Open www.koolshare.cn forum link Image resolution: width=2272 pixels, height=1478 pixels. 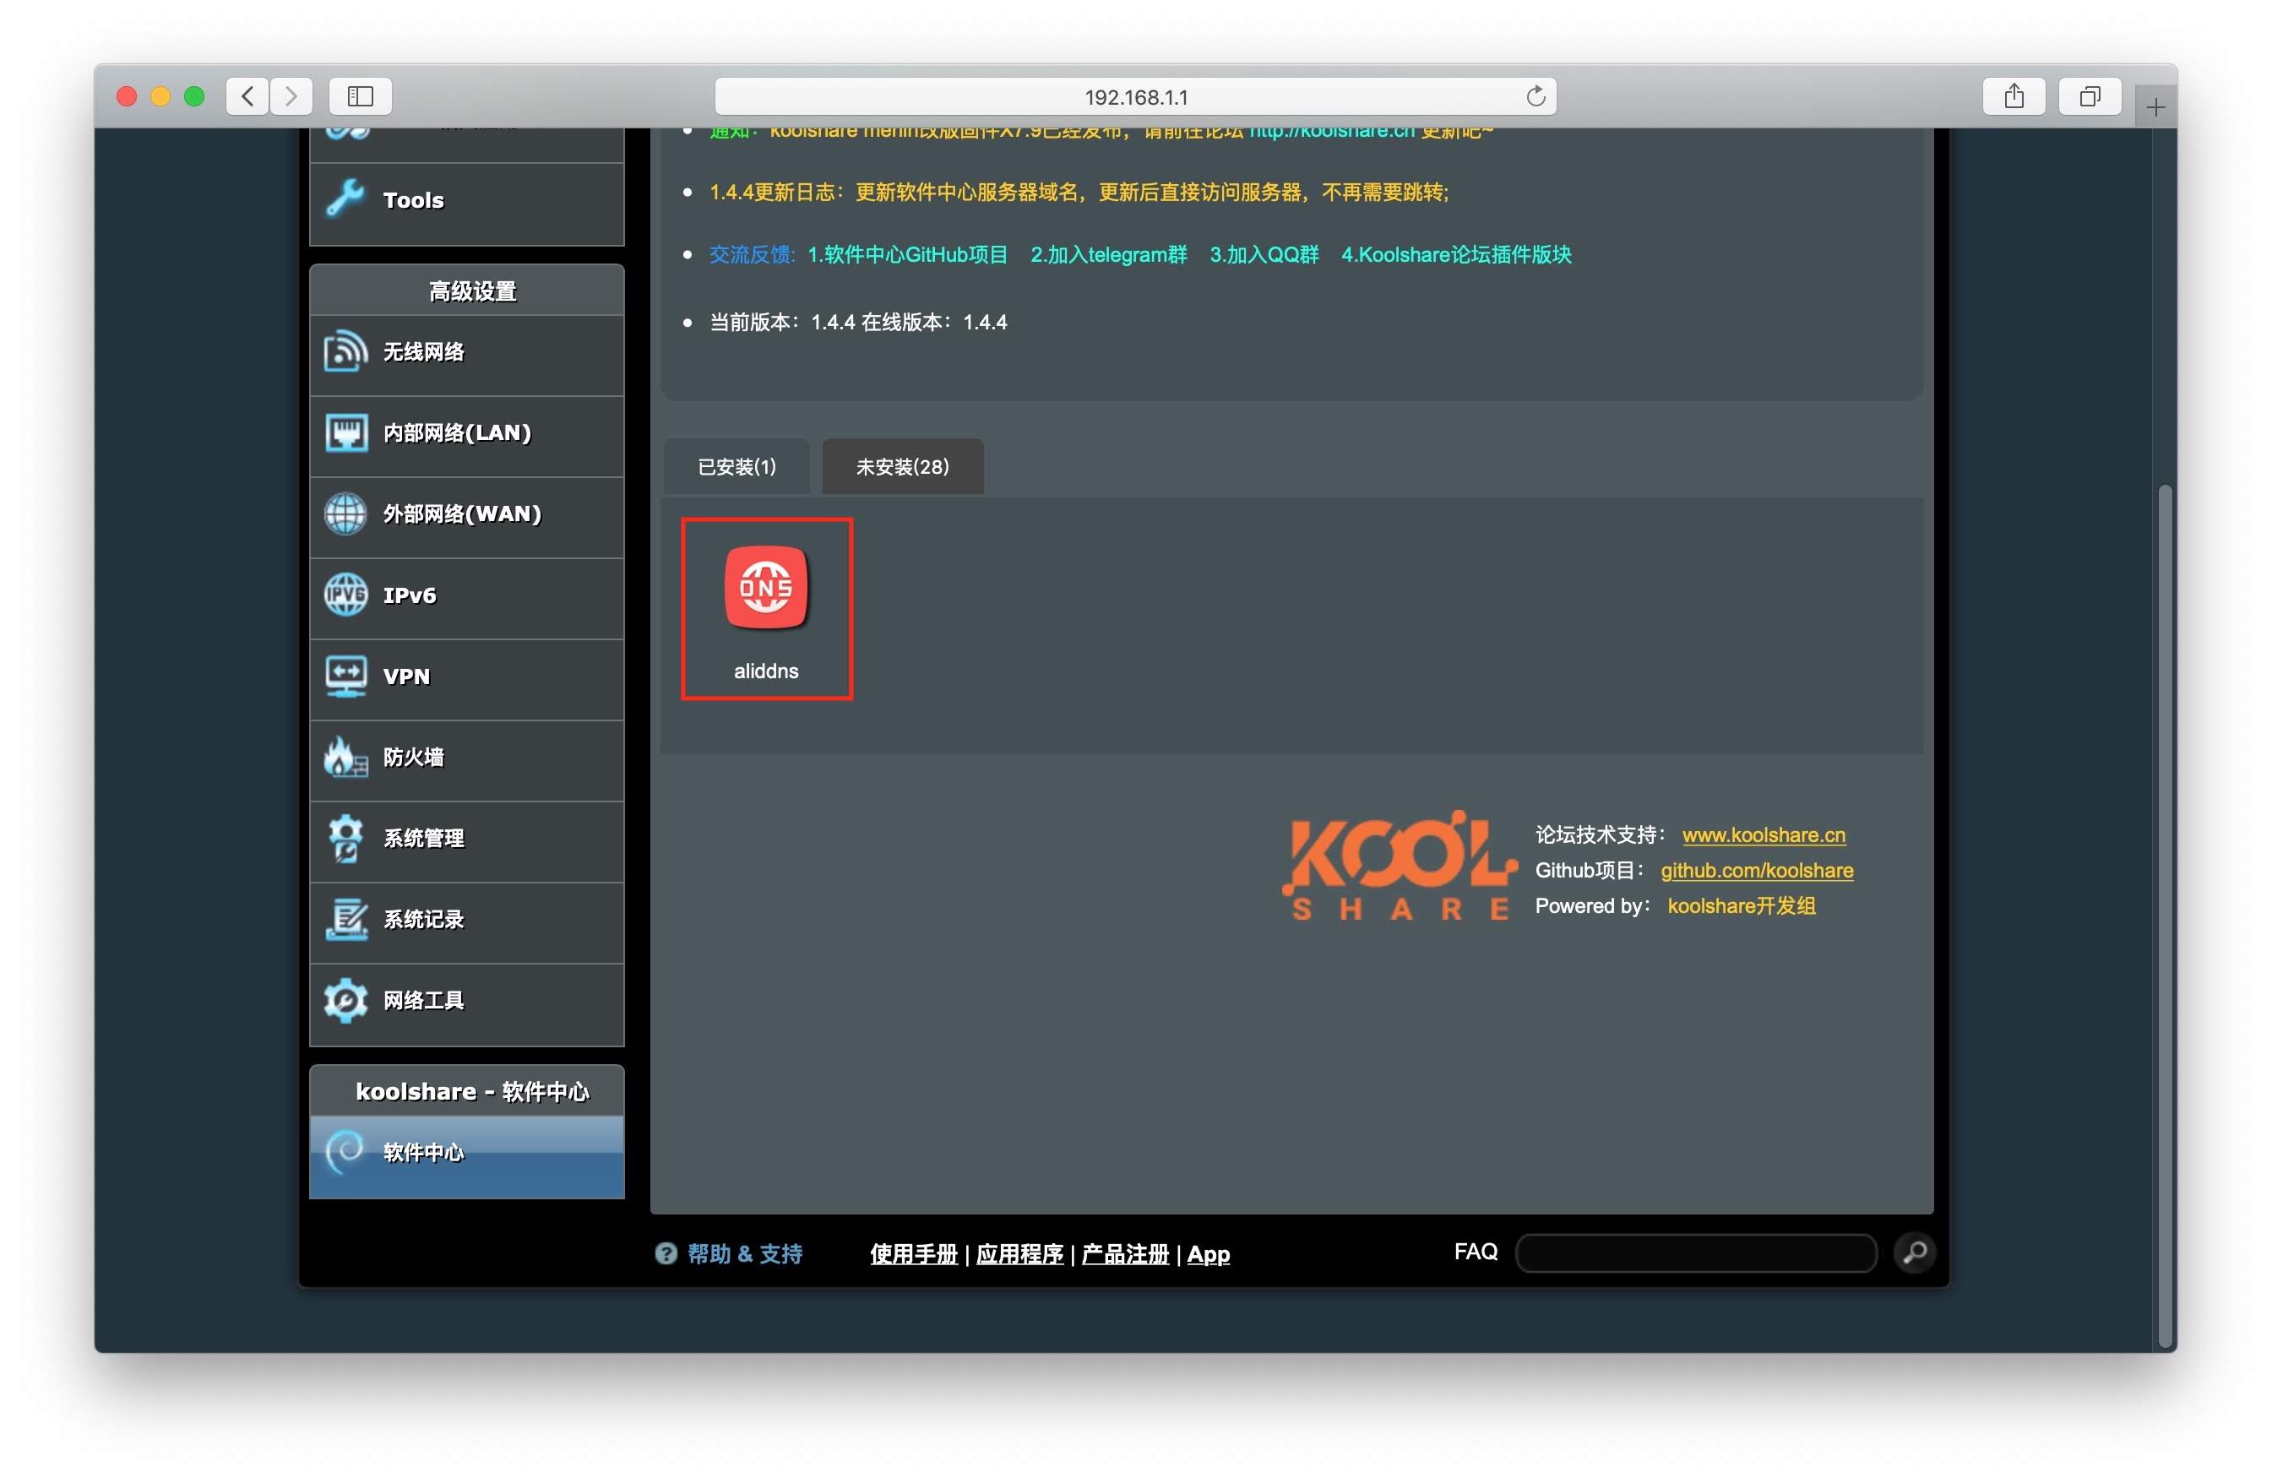point(1764,835)
